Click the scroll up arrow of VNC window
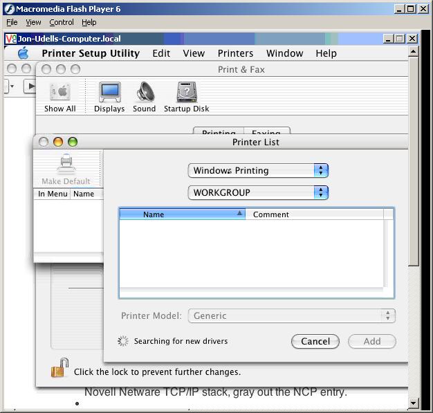Image resolution: width=433 pixels, height=413 pixels. [x=414, y=52]
